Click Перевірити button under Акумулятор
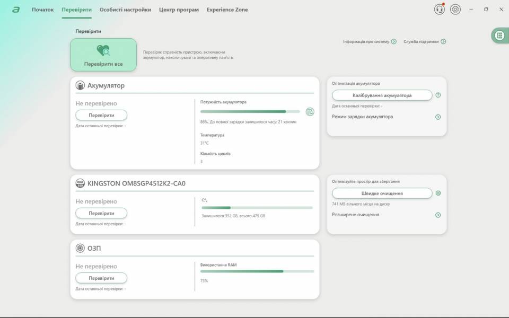509x318 pixels. click(x=101, y=115)
